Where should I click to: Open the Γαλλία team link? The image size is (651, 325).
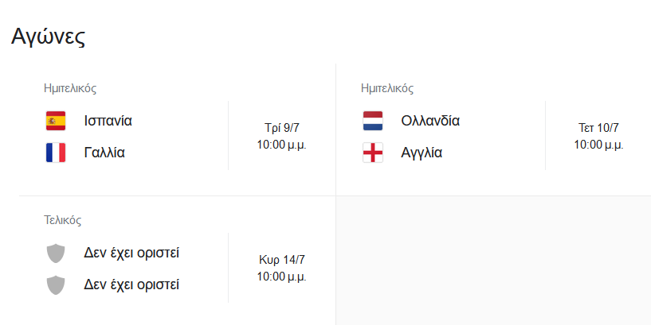tap(104, 153)
